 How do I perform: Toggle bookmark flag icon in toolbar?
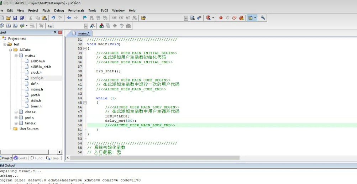point(84,18)
